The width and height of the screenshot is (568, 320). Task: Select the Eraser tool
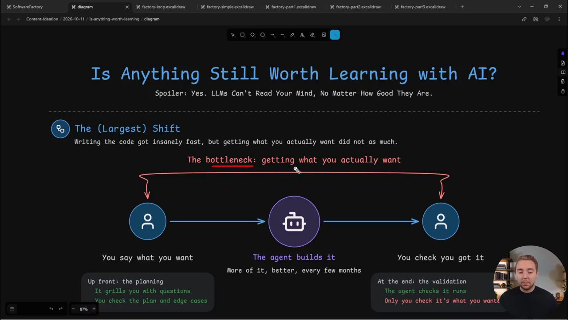[312, 35]
